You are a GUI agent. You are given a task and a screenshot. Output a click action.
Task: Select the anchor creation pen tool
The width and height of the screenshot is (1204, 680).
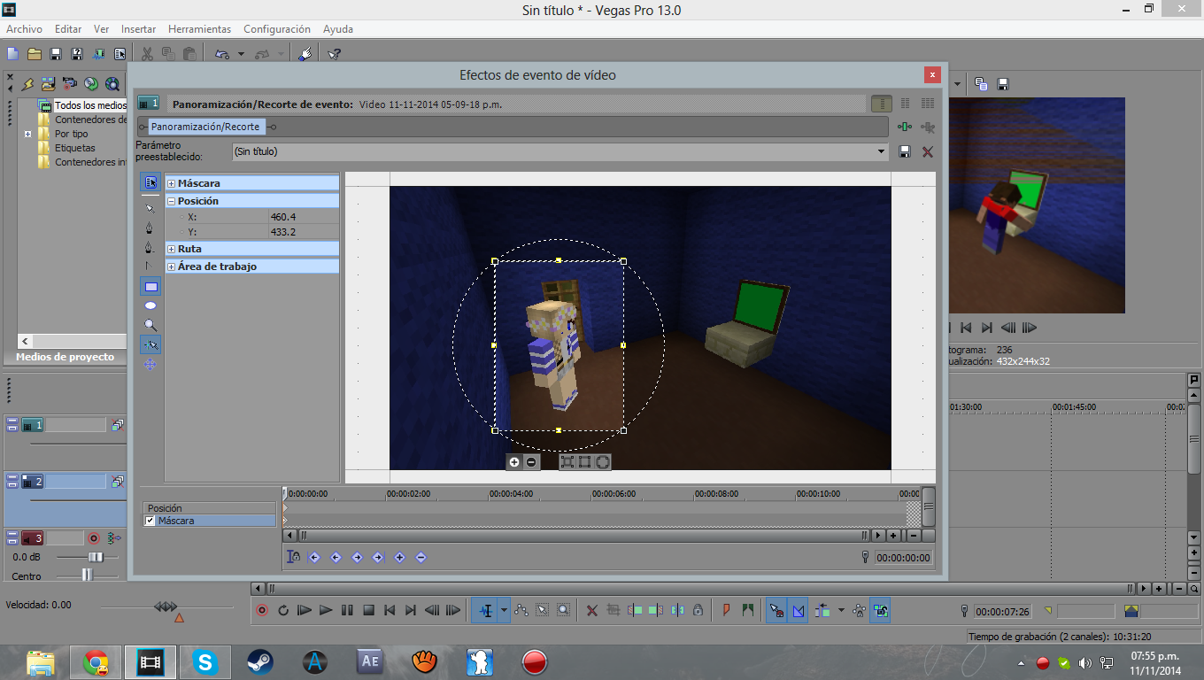click(150, 228)
